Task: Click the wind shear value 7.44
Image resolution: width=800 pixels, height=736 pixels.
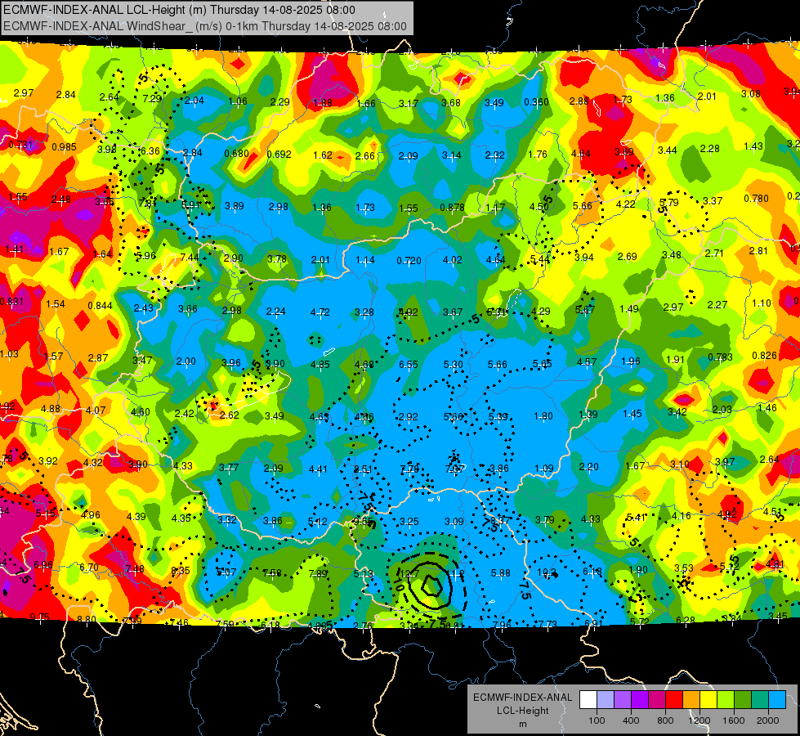Action: click(190, 257)
